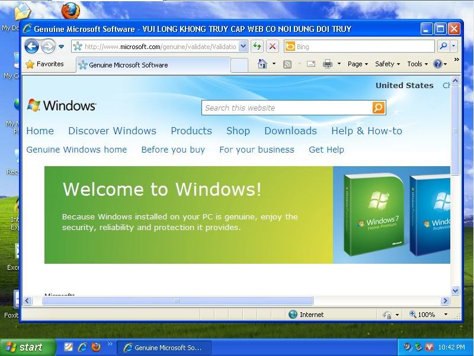Expand the Home button dropdown arrow

pyautogui.click(x=274, y=64)
